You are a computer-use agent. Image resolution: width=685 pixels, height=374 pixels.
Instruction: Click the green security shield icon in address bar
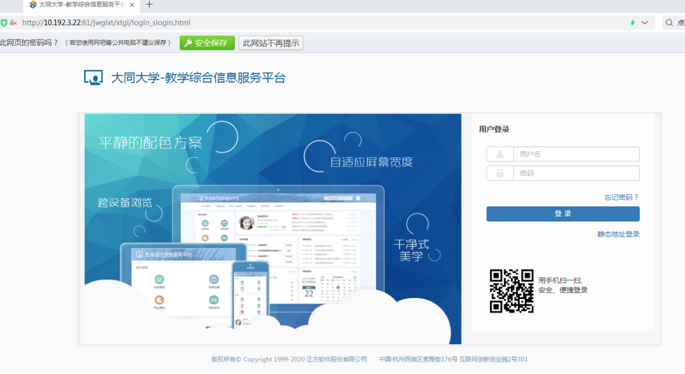[x=4, y=23]
